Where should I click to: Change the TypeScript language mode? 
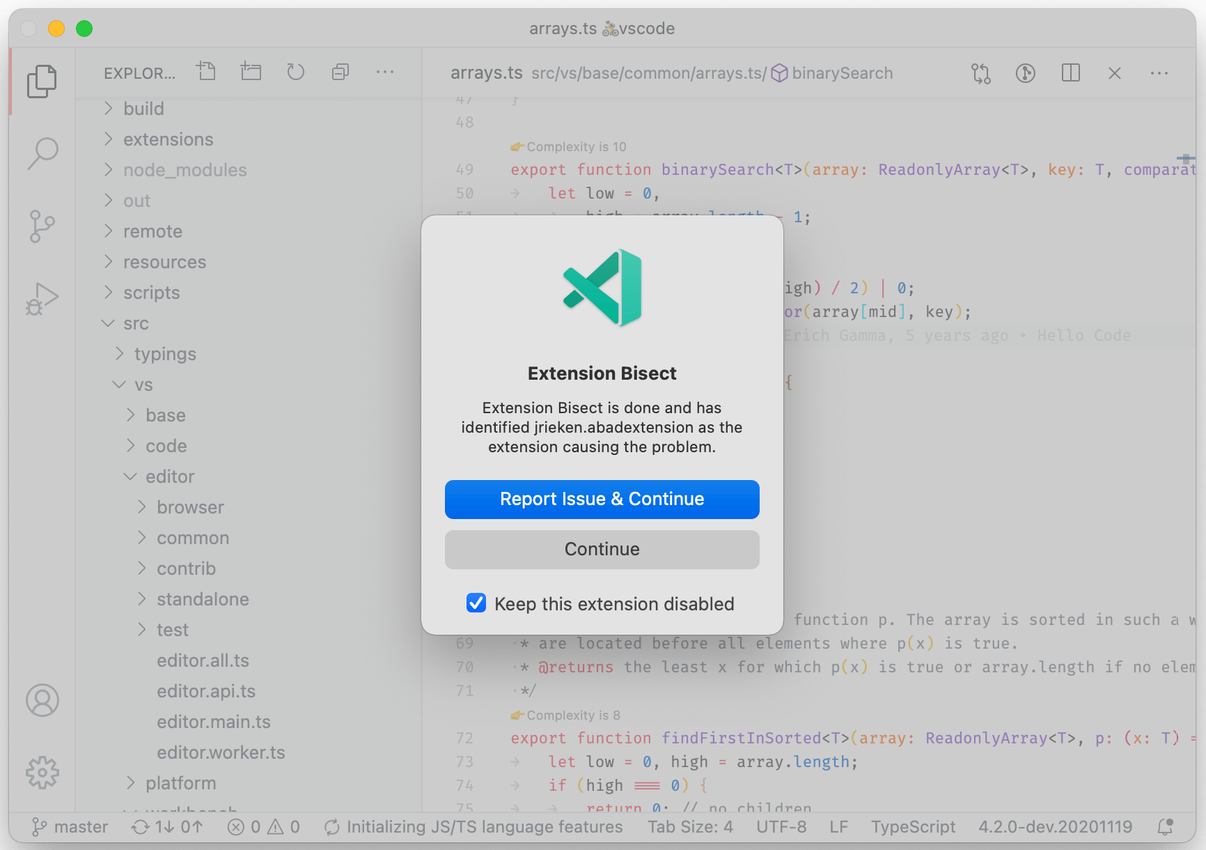(913, 827)
